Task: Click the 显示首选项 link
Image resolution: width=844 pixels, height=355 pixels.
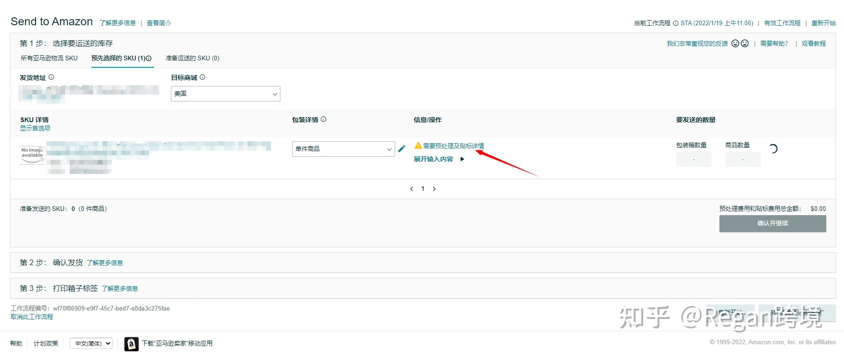Action: (x=35, y=128)
